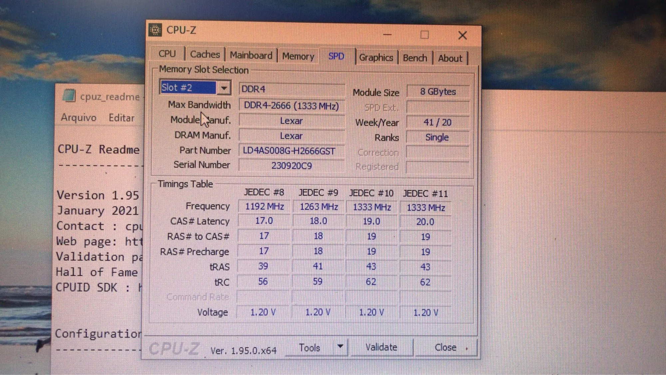The width and height of the screenshot is (666, 375).
Task: Click the cpuz_readme Notepad file icon
Action: click(x=69, y=96)
